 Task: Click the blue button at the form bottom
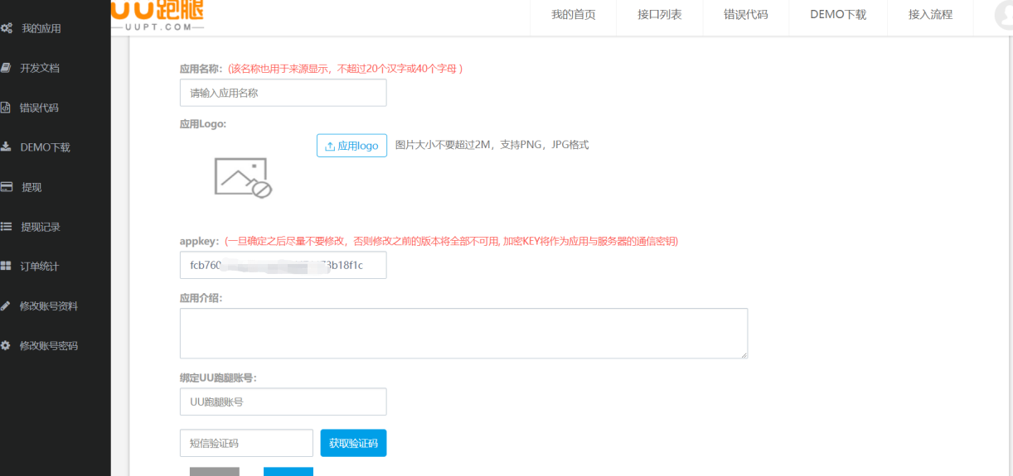(288, 472)
